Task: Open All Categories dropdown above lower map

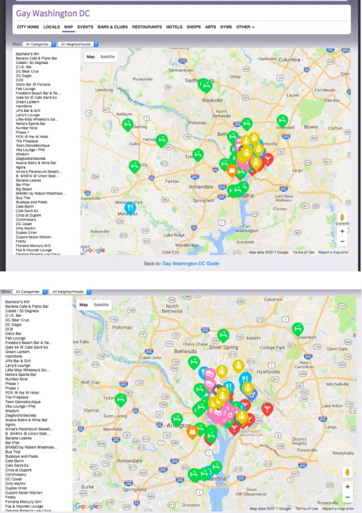Action: [x=30, y=291]
